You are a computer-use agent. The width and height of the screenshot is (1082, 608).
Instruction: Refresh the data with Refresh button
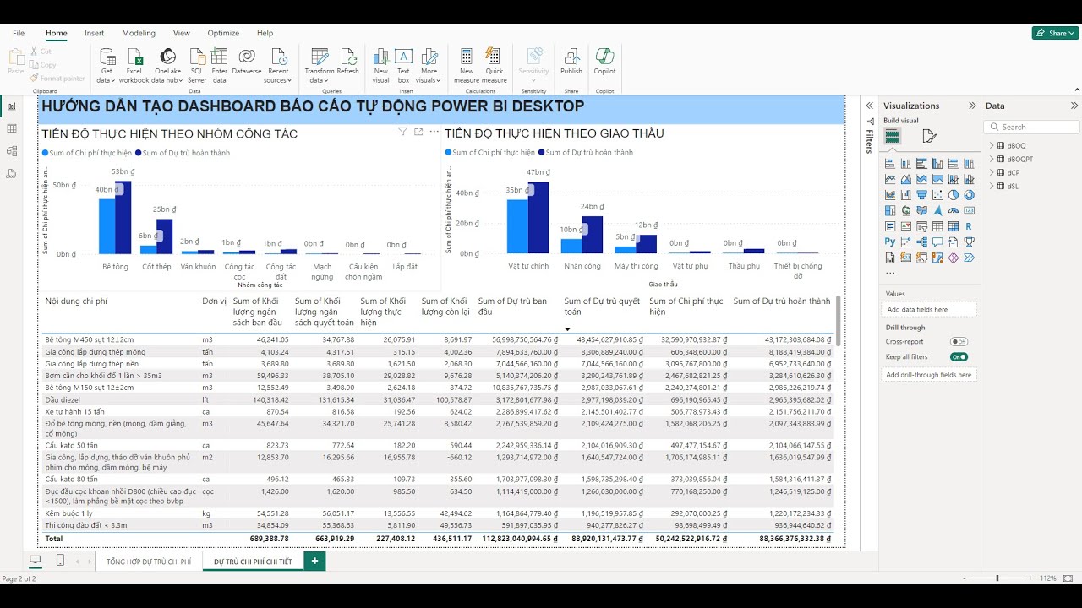(x=348, y=61)
